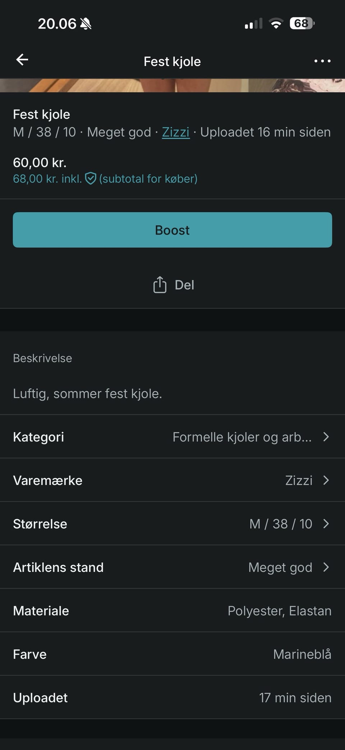Select the Materiale row
Image resolution: width=345 pixels, height=750 pixels.
pyautogui.click(x=172, y=611)
